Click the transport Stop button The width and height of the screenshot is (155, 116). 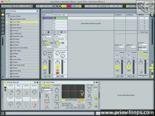coord(57,6)
